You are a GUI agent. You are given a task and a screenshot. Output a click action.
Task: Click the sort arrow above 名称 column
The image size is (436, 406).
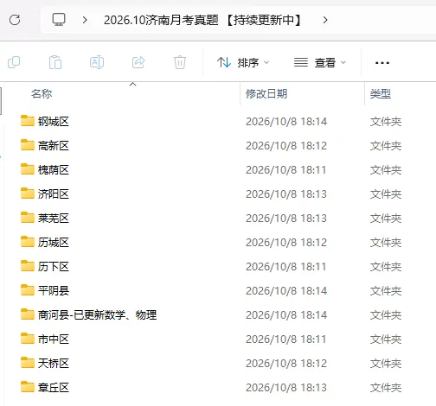tap(132, 85)
